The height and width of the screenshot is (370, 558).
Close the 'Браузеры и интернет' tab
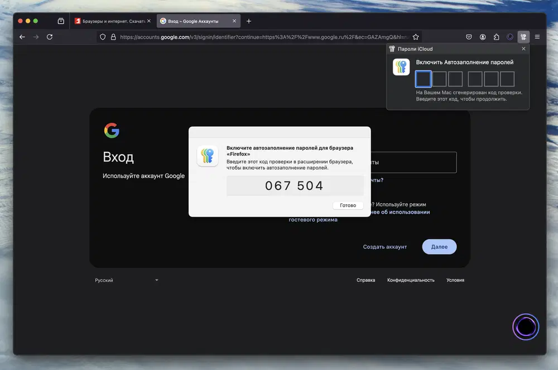coord(149,21)
